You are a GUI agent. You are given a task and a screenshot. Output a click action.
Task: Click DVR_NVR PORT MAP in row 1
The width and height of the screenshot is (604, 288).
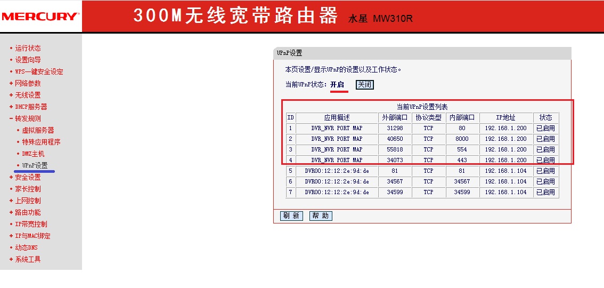pos(337,128)
